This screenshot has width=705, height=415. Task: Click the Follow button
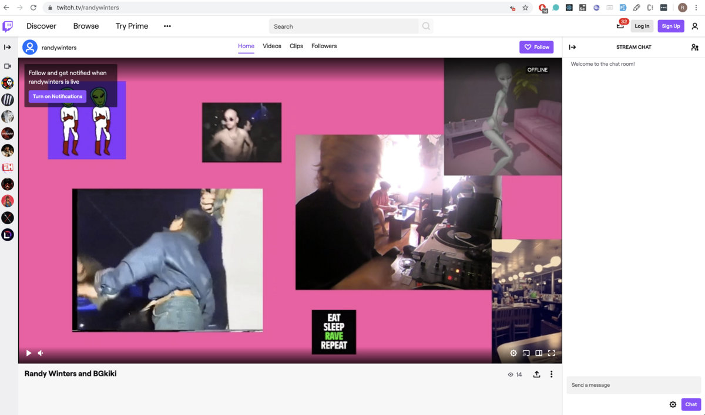(536, 47)
